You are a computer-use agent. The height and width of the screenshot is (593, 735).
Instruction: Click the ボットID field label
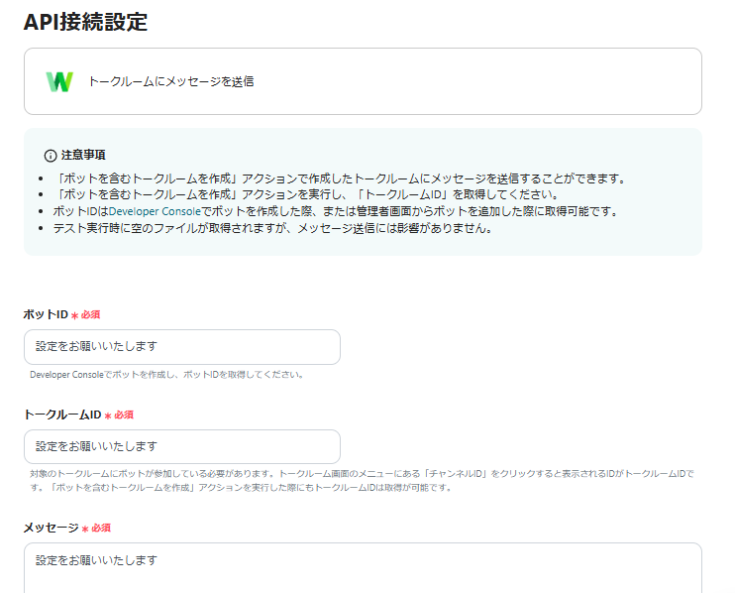(x=46, y=314)
